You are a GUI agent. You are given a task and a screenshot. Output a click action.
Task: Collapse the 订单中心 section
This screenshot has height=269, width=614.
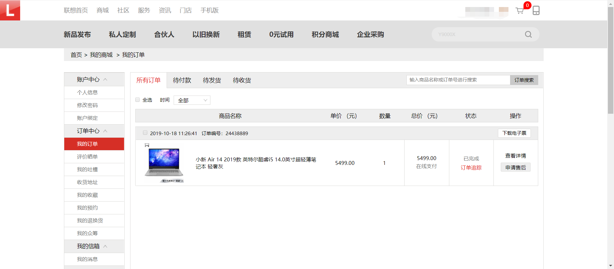(105, 131)
